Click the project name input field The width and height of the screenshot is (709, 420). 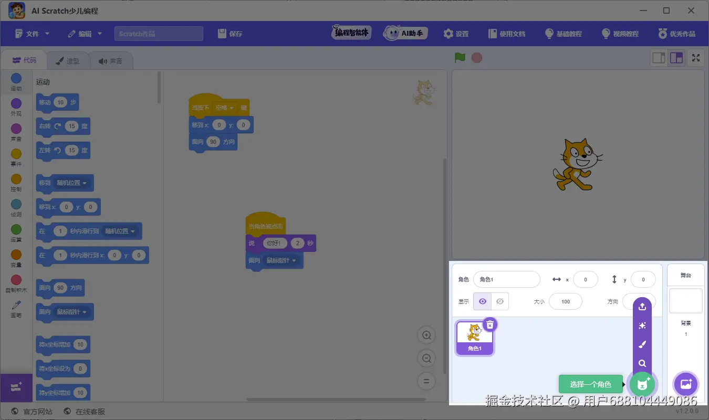159,34
